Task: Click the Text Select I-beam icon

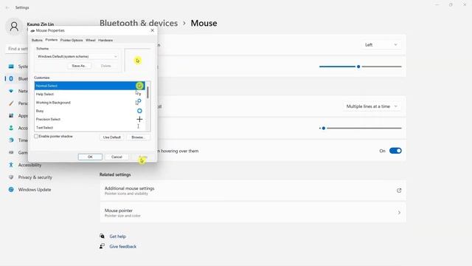Action: [138, 126]
